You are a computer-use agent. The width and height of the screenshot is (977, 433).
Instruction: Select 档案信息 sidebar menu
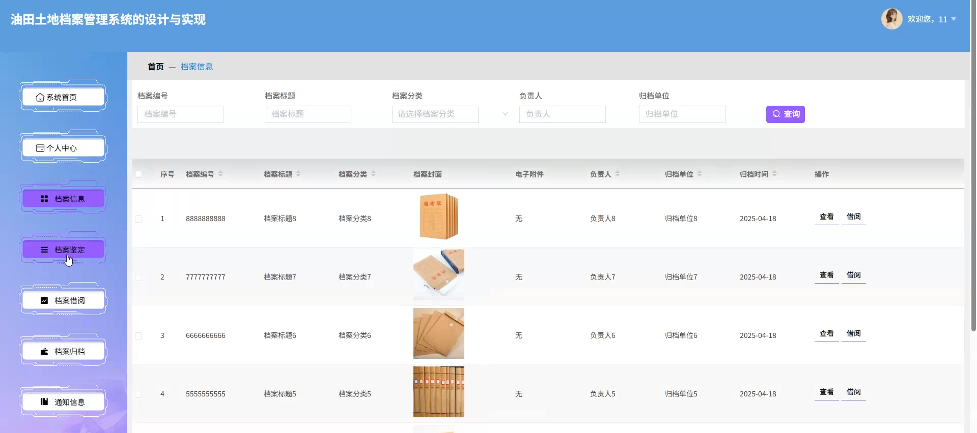[63, 199]
